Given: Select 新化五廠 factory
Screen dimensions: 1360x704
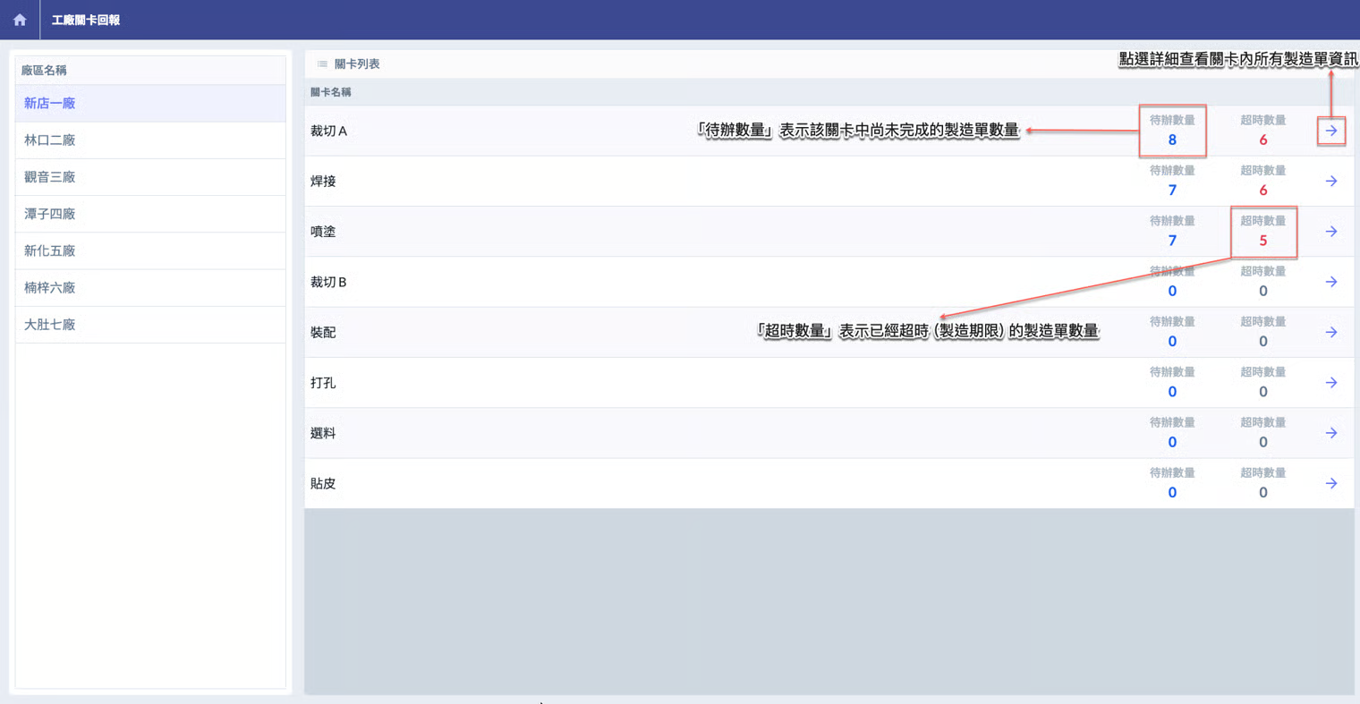Looking at the screenshot, I should click(x=50, y=251).
